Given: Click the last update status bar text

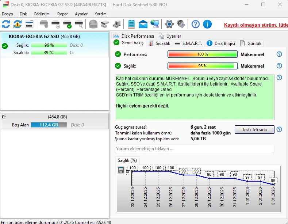Looking at the screenshot, I should click(x=56, y=222).
